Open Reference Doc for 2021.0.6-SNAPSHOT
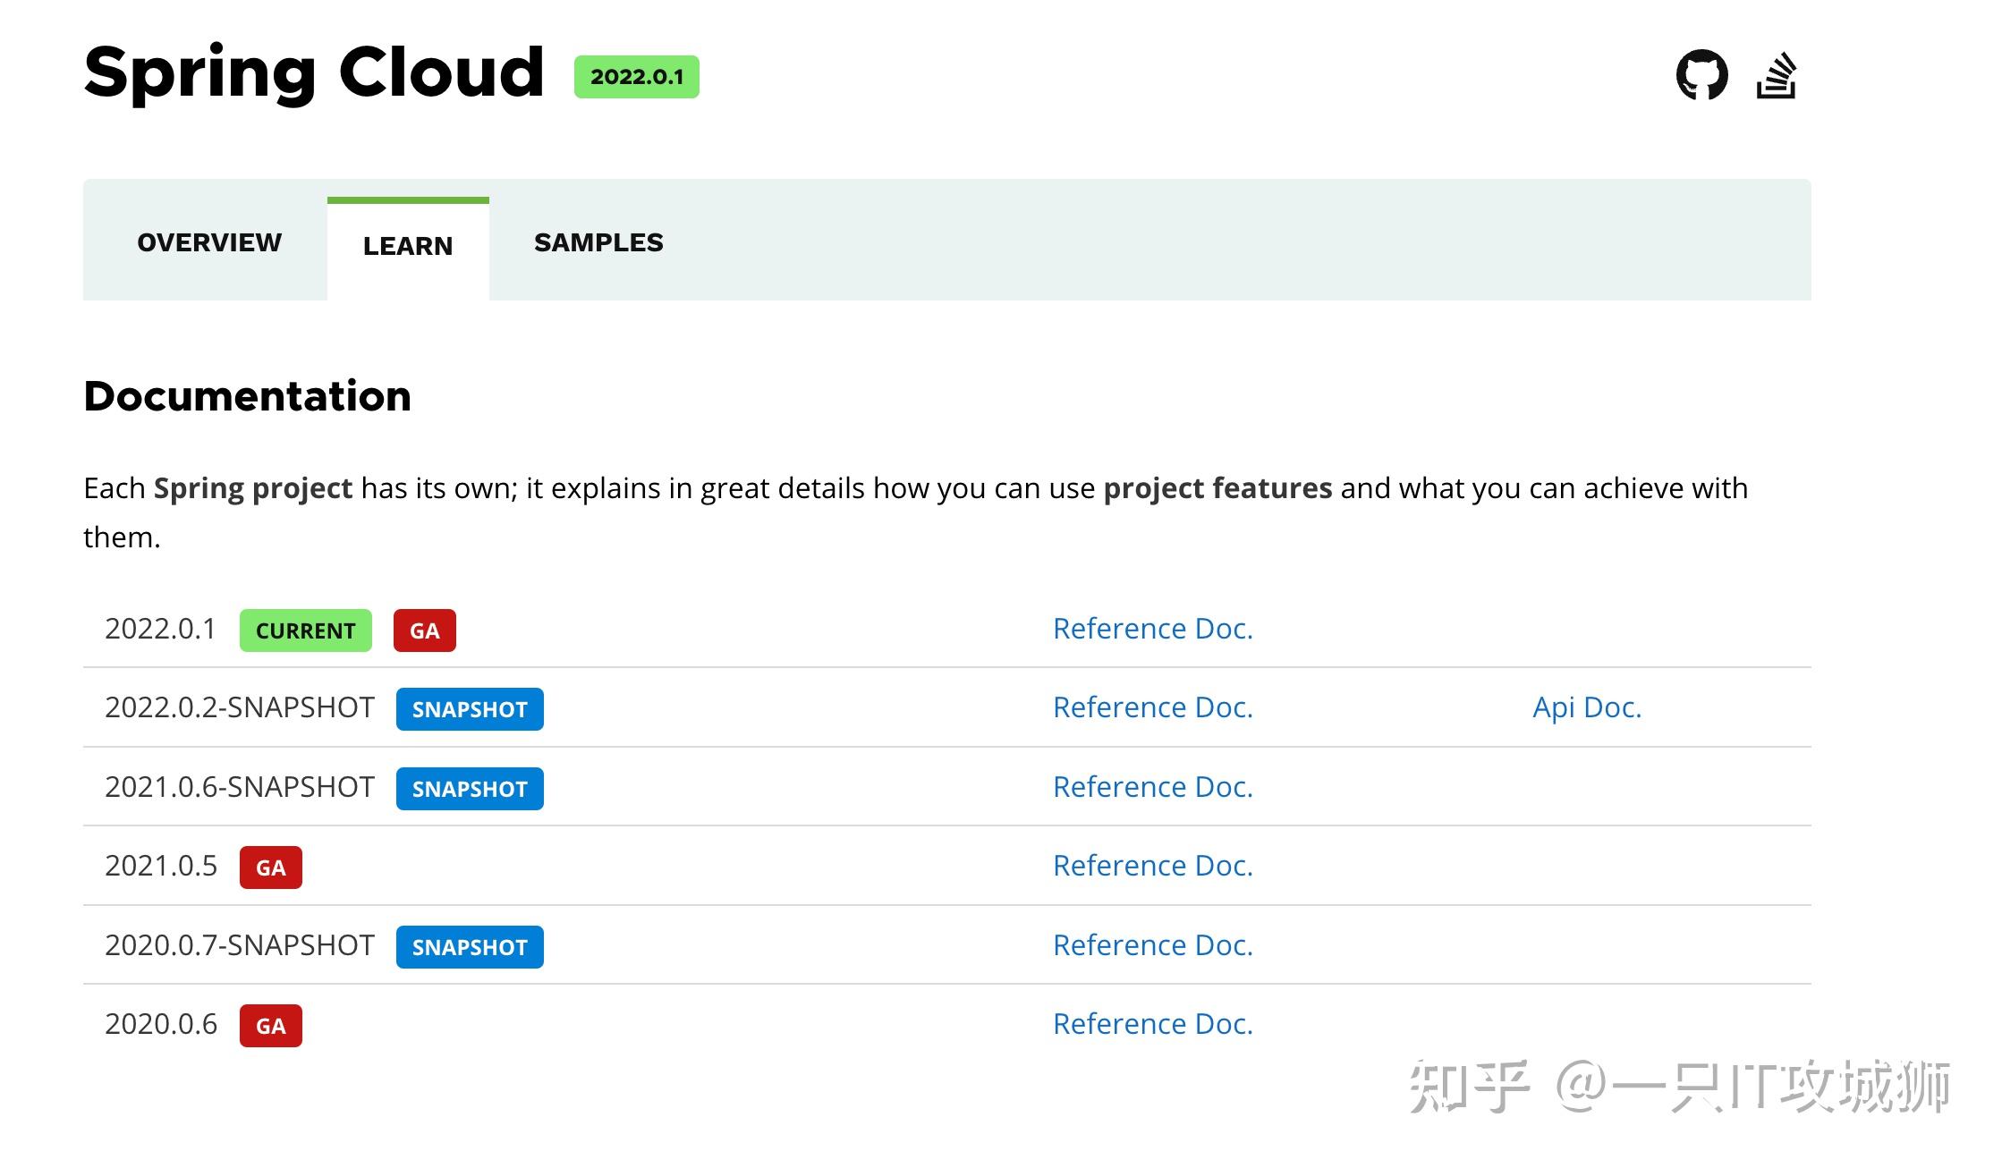The image size is (2002, 1168). 1153,786
